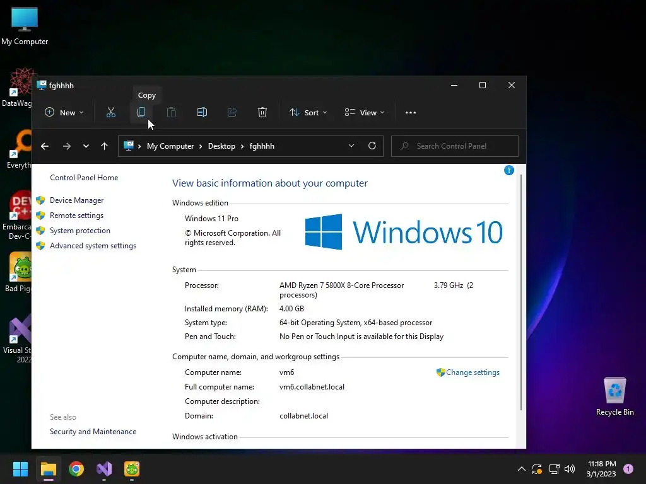Expand recent locations chevron

tap(86, 146)
